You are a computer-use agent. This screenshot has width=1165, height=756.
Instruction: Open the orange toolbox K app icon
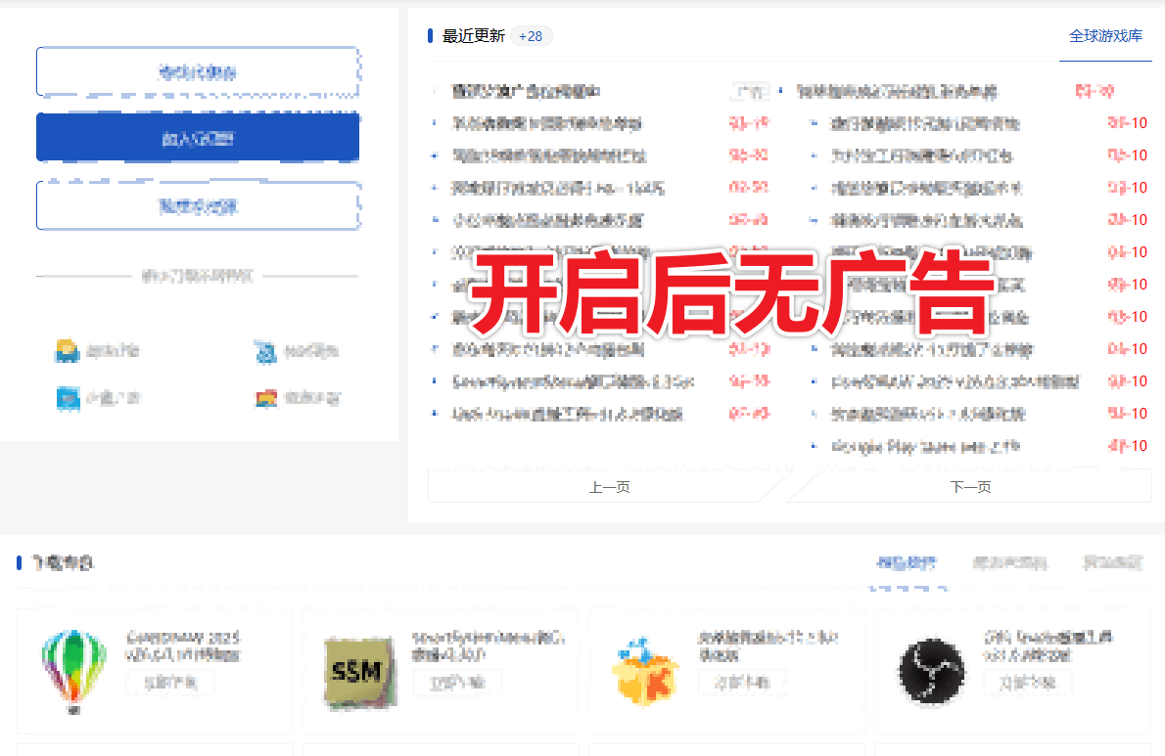point(644,672)
